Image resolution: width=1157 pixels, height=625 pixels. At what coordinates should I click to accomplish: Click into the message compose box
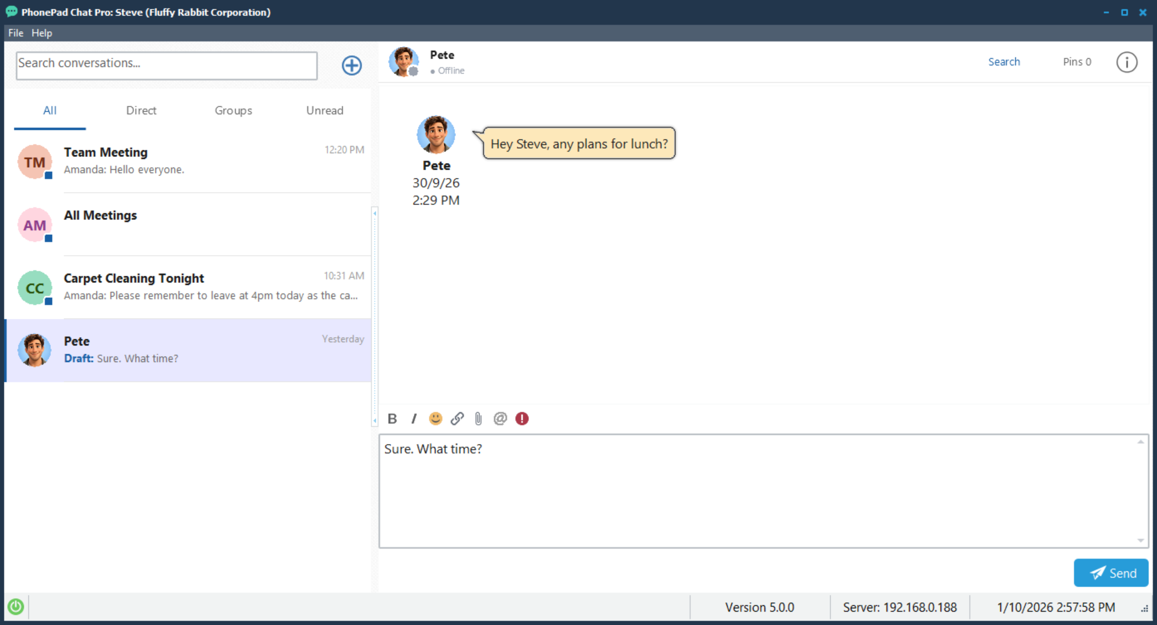click(x=764, y=491)
